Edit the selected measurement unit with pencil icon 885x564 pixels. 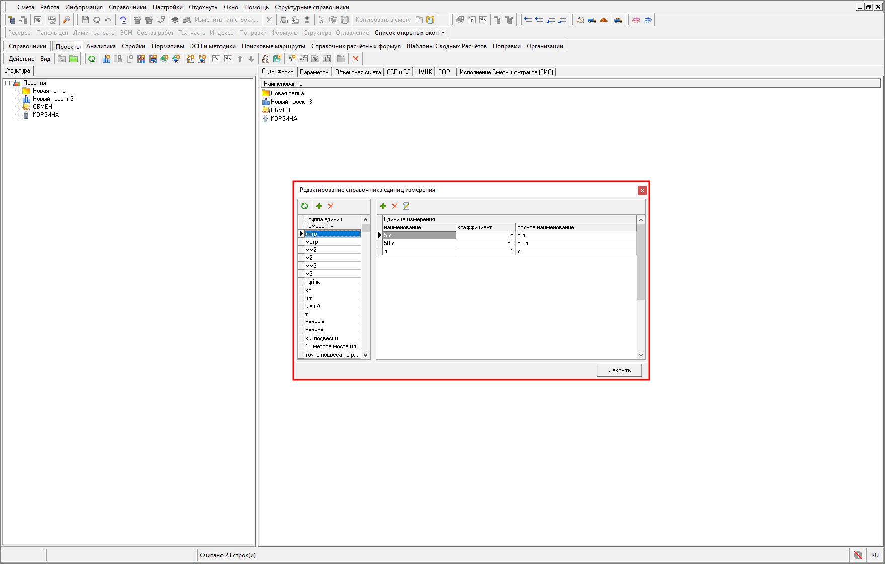(x=406, y=206)
